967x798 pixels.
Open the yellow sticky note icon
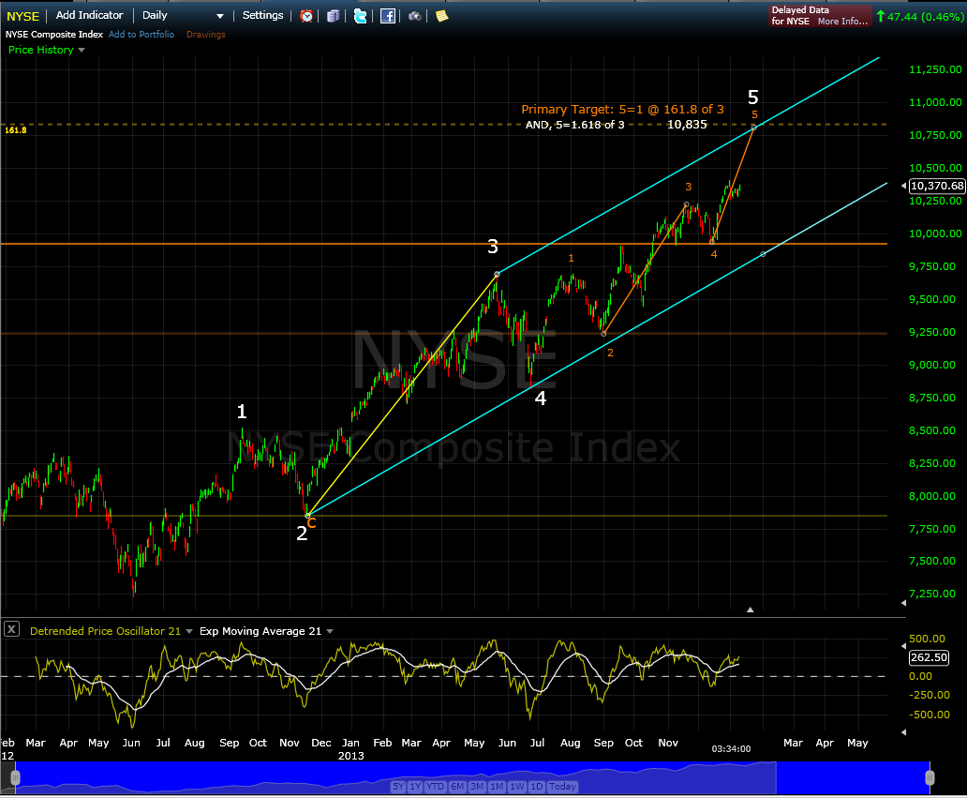[441, 16]
